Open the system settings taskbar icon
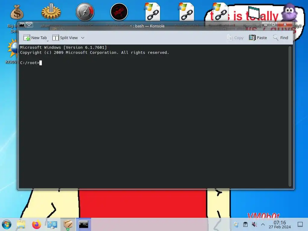Screen dimensions: 308x231 (x=52, y=224)
